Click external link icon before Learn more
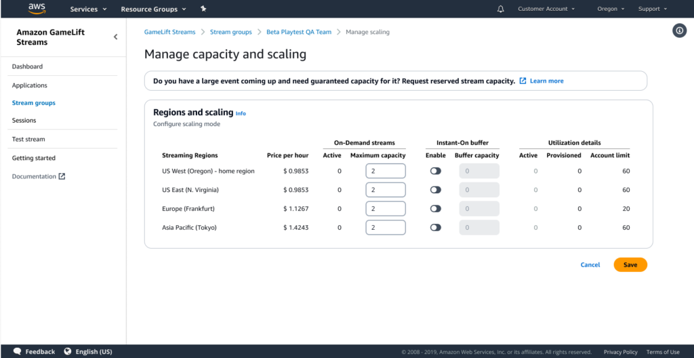The width and height of the screenshot is (694, 358). [523, 81]
